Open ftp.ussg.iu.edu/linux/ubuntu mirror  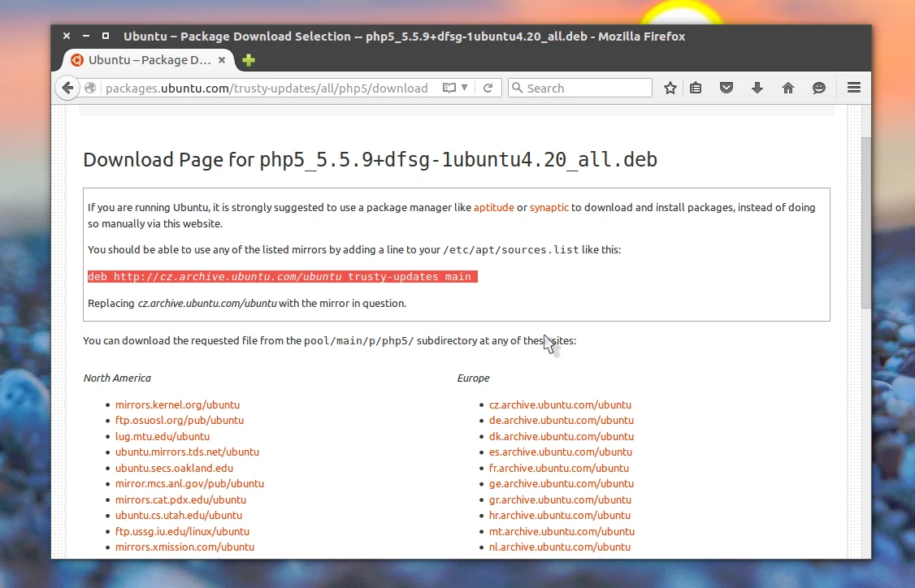pos(182,531)
